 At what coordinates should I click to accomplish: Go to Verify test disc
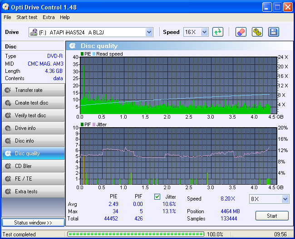point(33,115)
